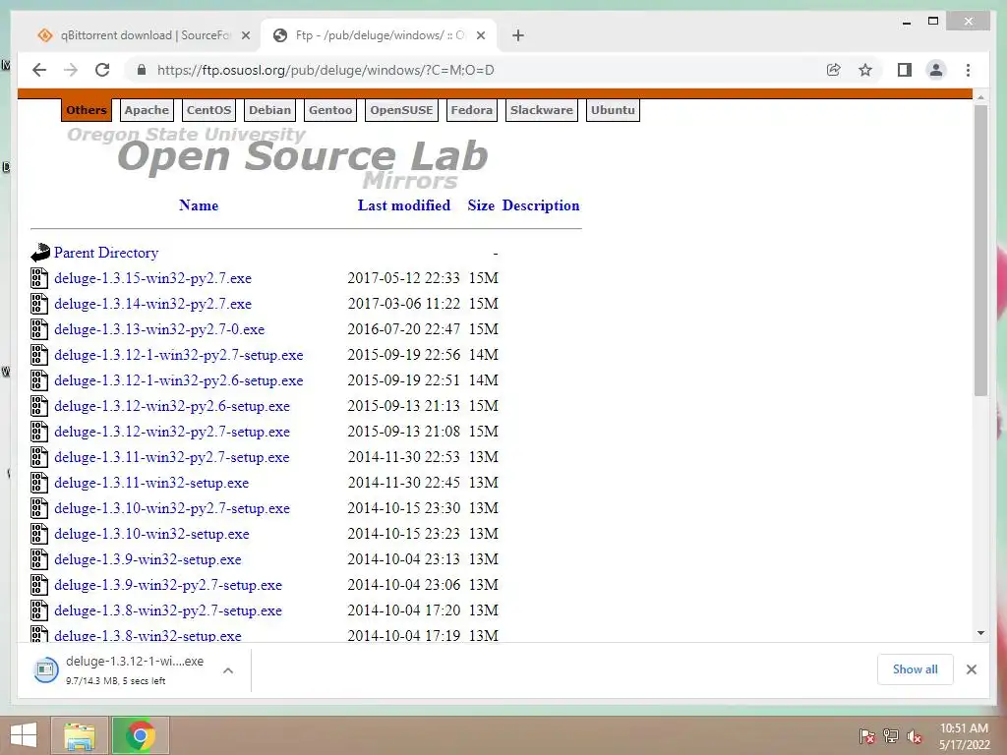The width and height of the screenshot is (1007, 755).
Task: Close the Ftp deluge windows tab
Action: 480,35
